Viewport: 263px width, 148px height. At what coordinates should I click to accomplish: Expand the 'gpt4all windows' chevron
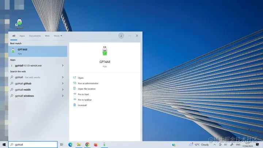(x=63, y=96)
